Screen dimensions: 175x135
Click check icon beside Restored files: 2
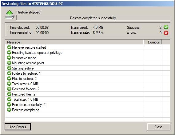[x=9, y=94]
